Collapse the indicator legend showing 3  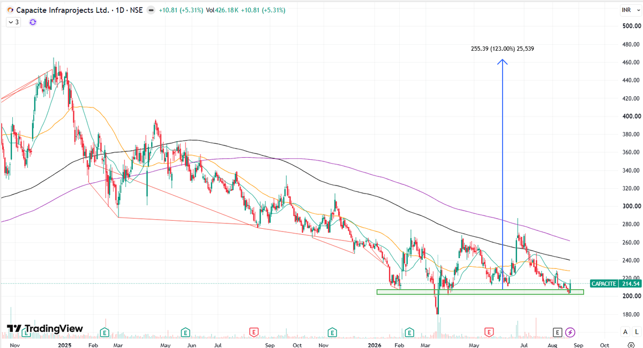click(x=13, y=22)
